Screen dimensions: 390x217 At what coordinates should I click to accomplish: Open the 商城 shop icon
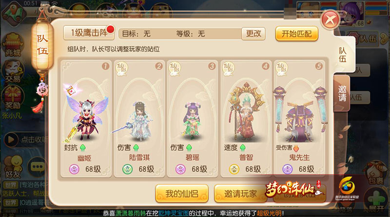coord(13,45)
